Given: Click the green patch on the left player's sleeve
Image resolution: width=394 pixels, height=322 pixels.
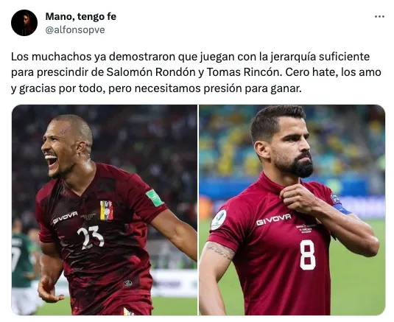Looking at the screenshot, I should [x=155, y=198].
